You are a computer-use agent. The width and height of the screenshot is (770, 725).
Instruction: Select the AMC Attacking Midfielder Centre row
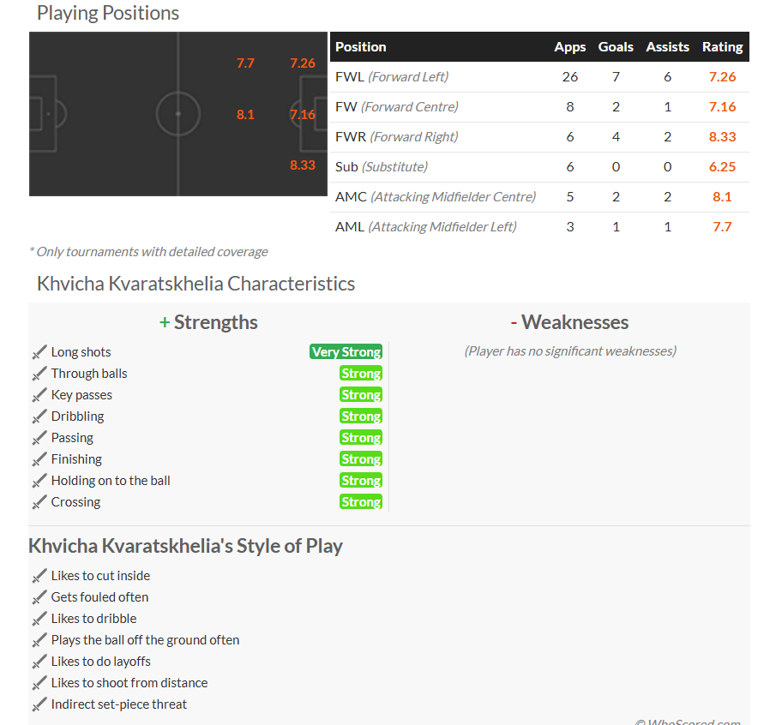click(539, 197)
